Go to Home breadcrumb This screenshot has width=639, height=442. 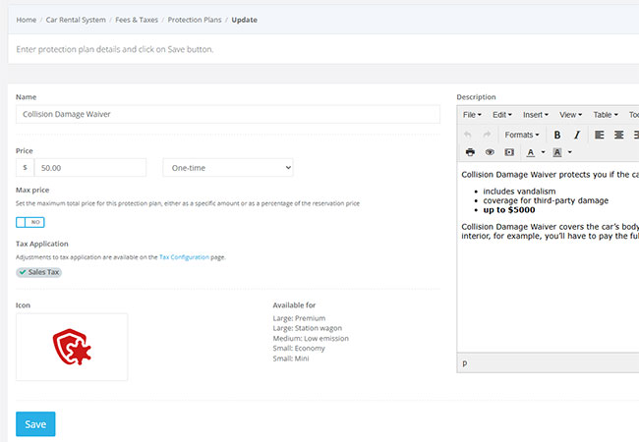(27, 20)
